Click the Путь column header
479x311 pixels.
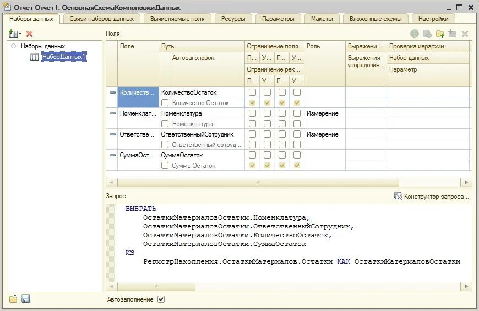click(202, 46)
